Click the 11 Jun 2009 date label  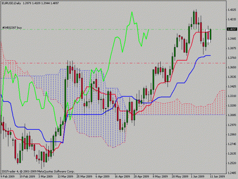coord(217,176)
